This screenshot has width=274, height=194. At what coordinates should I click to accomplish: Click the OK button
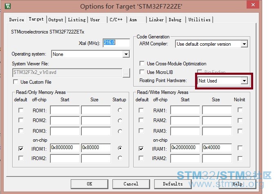click(89, 184)
